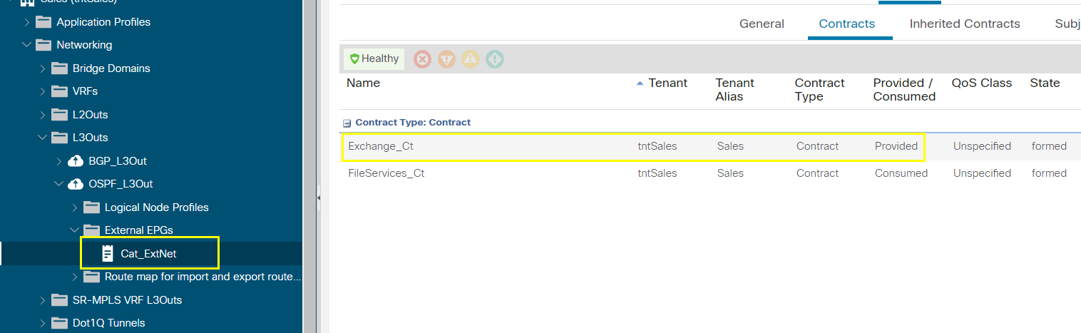Click the warning faults teal icon
This screenshot has height=333, width=1081.
(495, 59)
